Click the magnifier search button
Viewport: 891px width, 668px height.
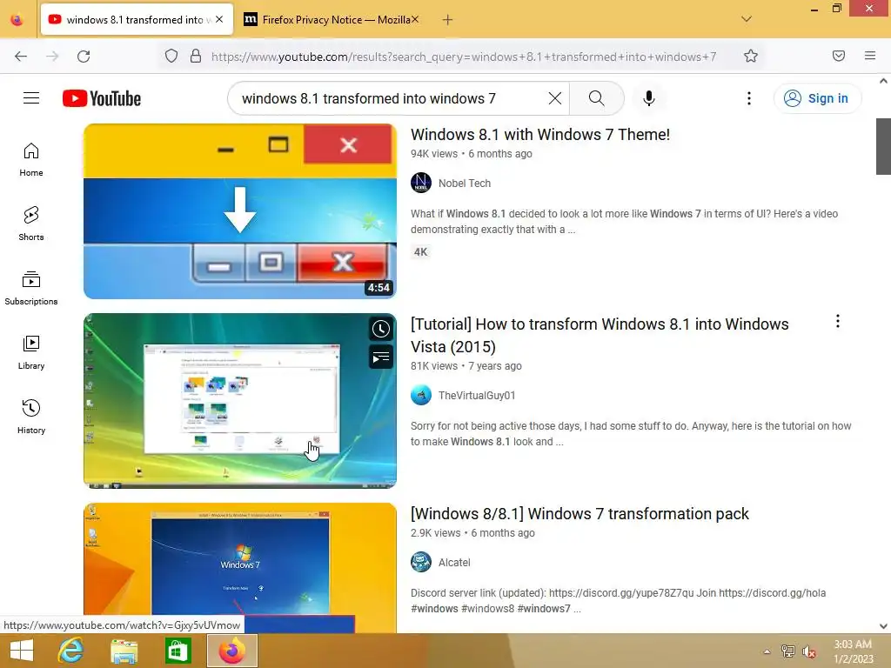click(597, 98)
